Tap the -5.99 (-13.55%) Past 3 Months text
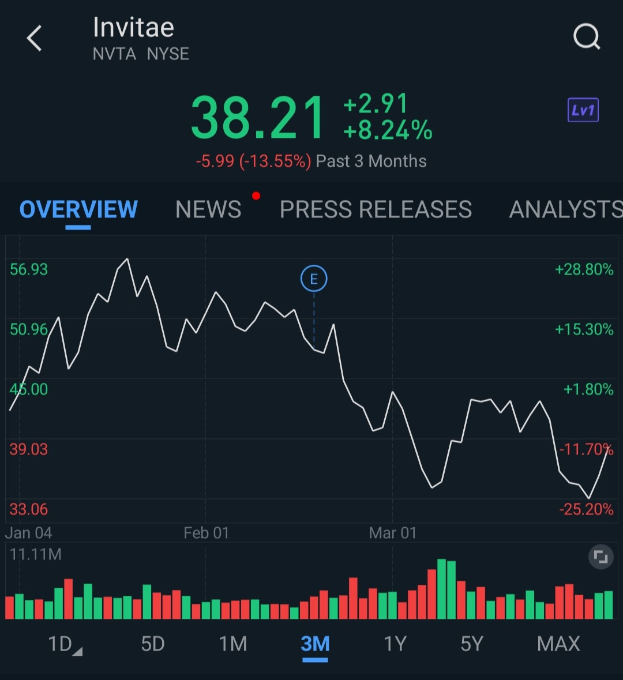623x680 pixels. coord(311,161)
